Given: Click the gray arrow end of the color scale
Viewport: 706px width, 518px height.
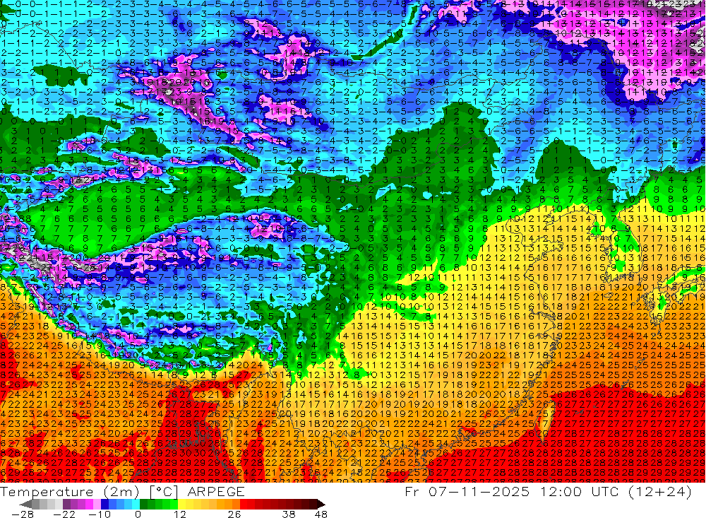Looking at the screenshot, I should 25,504.
